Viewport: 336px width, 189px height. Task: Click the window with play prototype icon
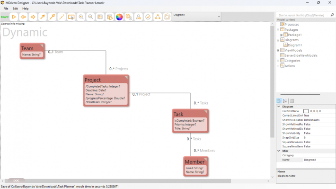(x=110, y=17)
